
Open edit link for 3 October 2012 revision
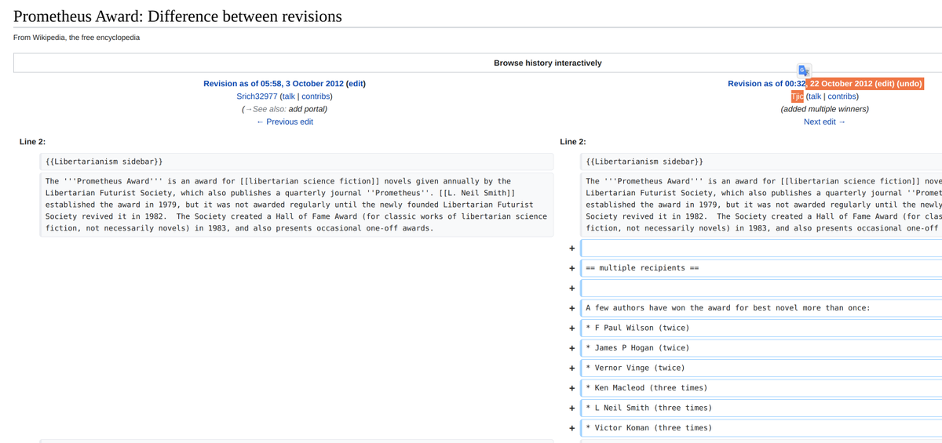coord(356,83)
